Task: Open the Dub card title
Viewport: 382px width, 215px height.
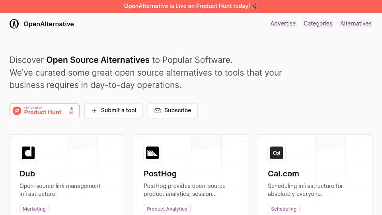Action: tap(27, 174)
